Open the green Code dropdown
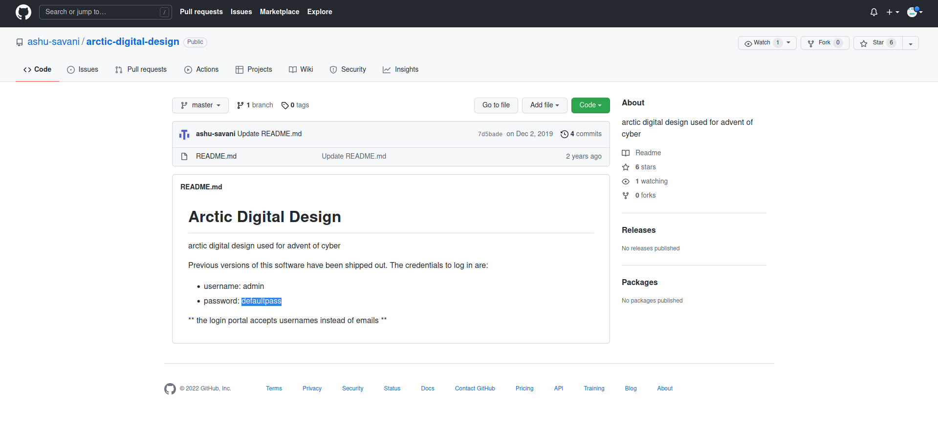The width and height of the screenshot is (938, 429). pyautogui.click(x=590, y=105)
